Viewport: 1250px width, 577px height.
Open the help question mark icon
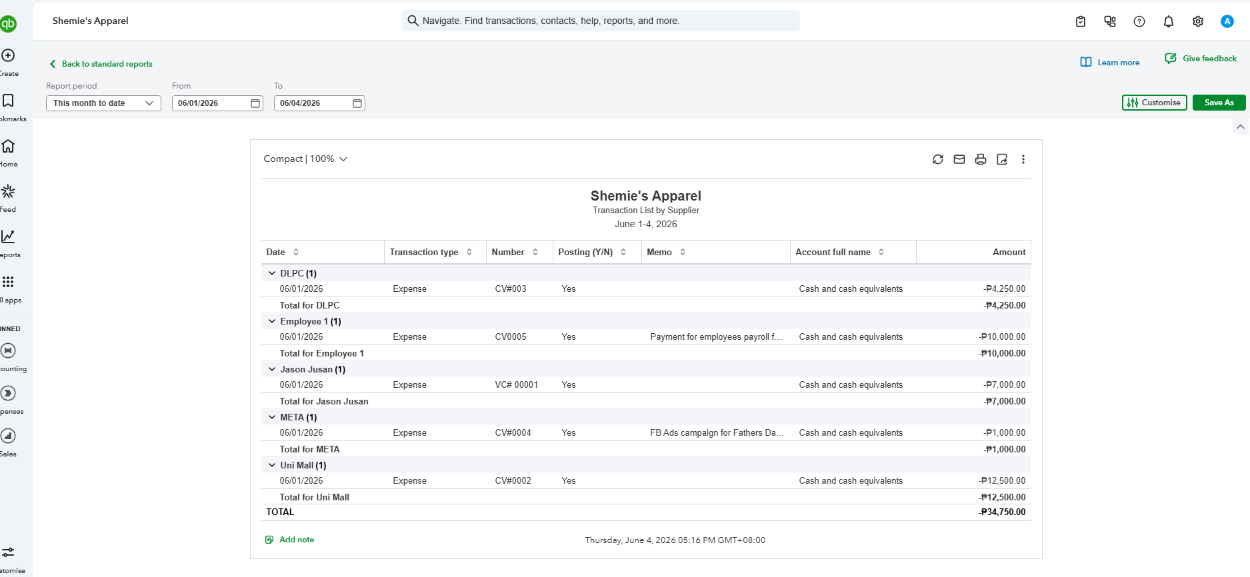pos(1139,21)
